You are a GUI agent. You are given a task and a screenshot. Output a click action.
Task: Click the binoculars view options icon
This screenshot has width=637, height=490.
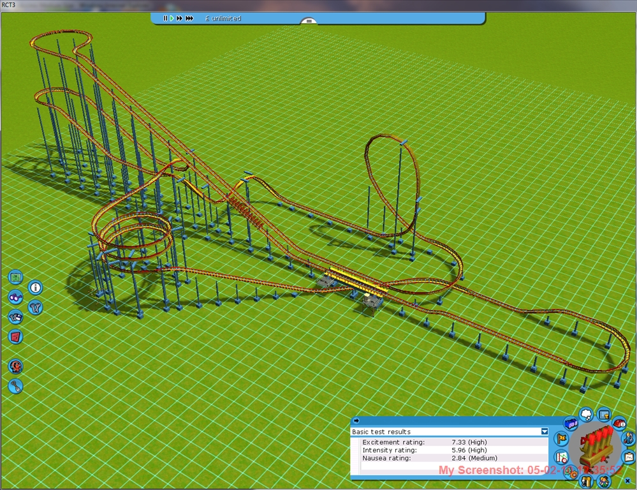pos(15,297)
